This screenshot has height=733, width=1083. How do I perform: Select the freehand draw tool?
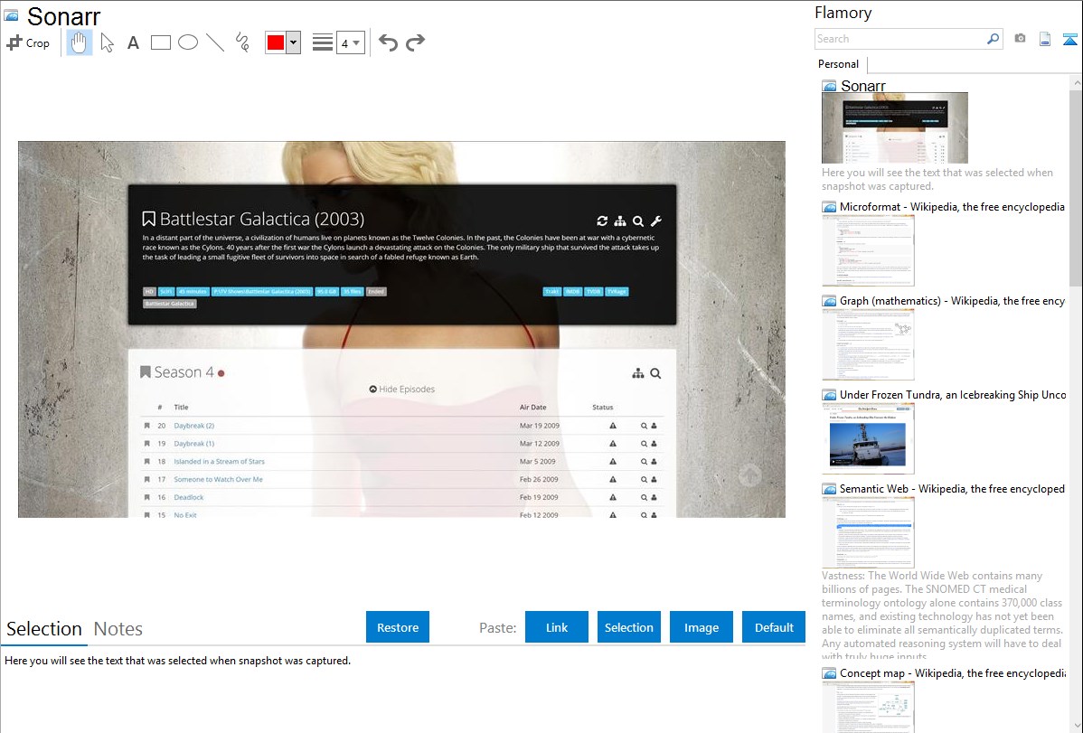242,42
